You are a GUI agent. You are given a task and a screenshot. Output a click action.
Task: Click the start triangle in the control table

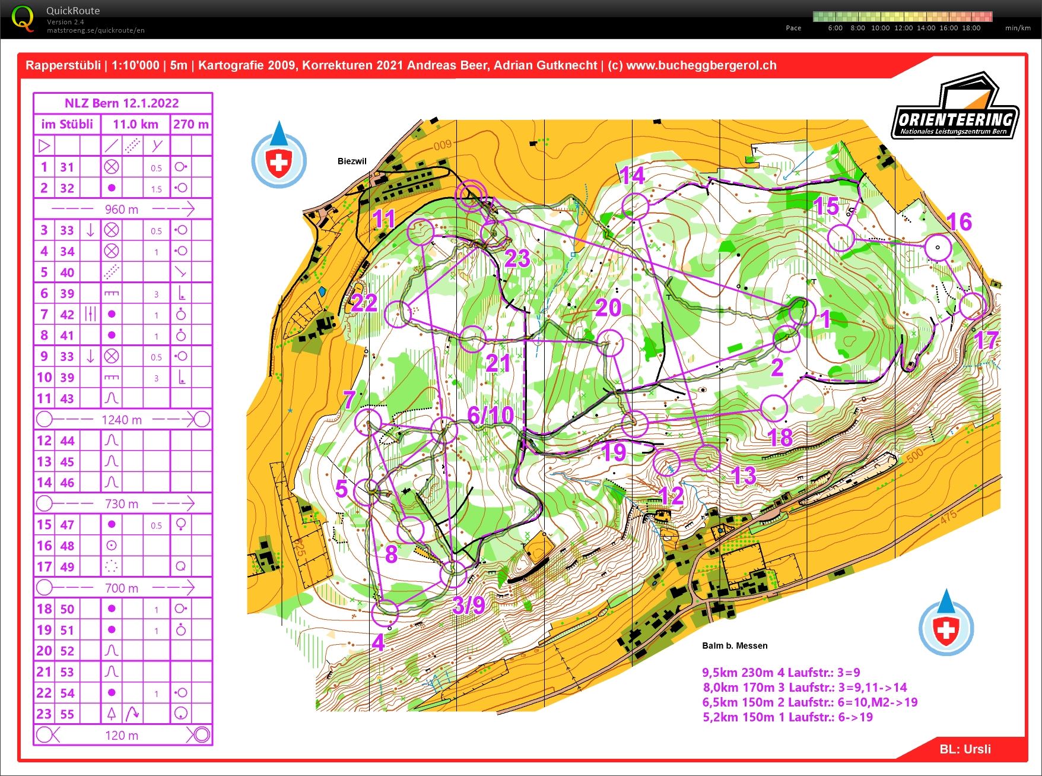coord(45,145)
